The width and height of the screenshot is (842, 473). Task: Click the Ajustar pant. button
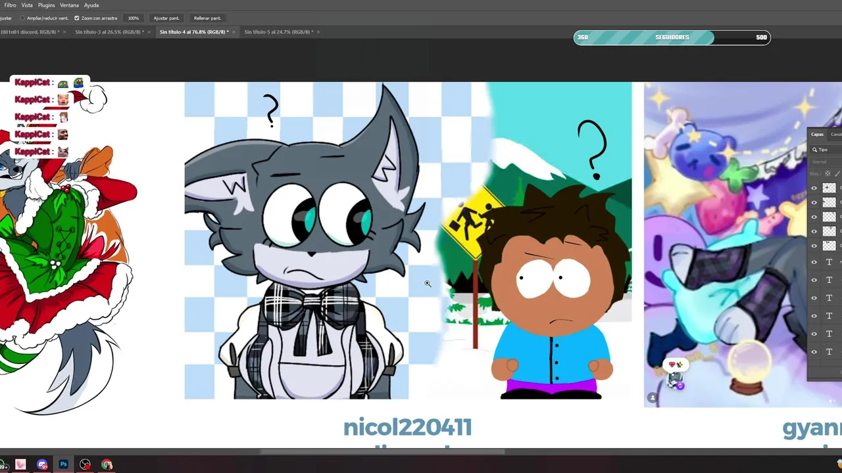click(166, 18)
